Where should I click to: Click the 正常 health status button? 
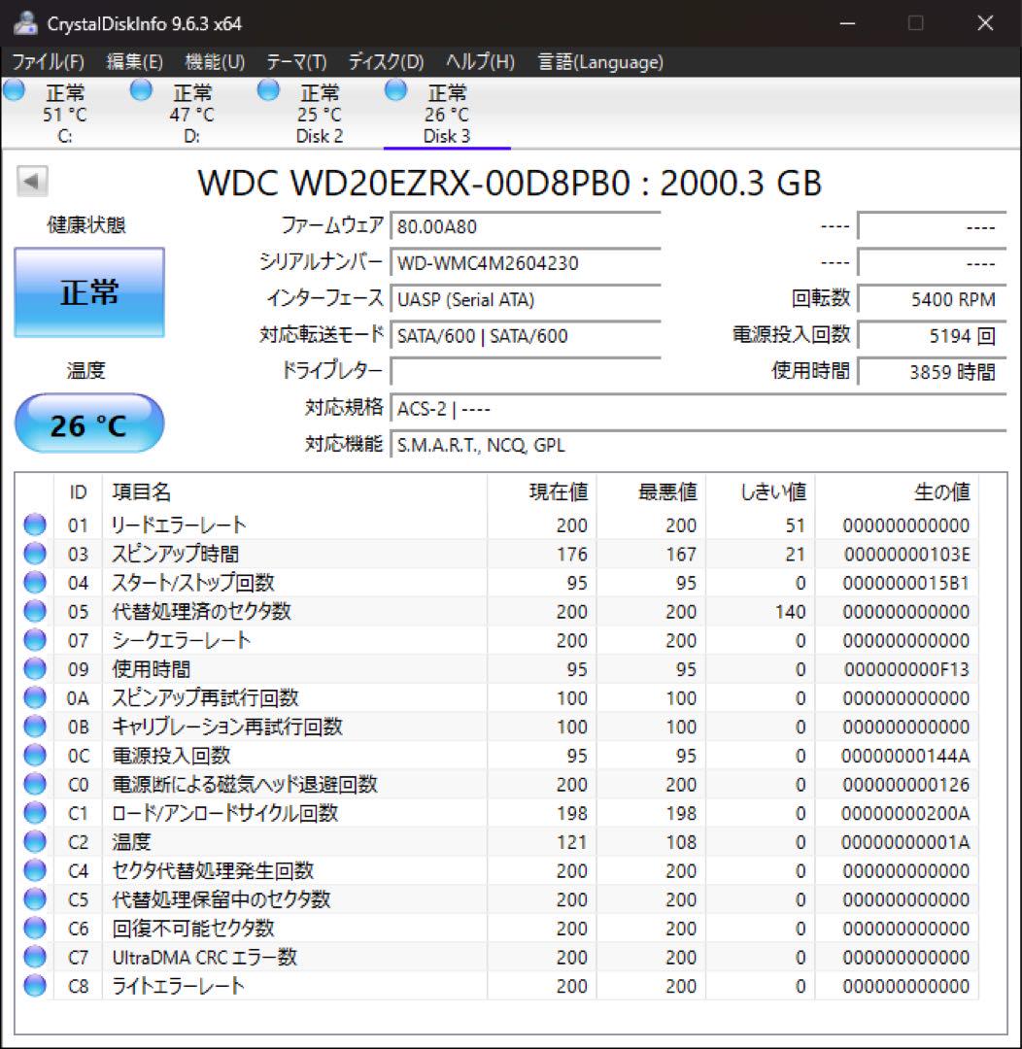(x=89, y=292)
